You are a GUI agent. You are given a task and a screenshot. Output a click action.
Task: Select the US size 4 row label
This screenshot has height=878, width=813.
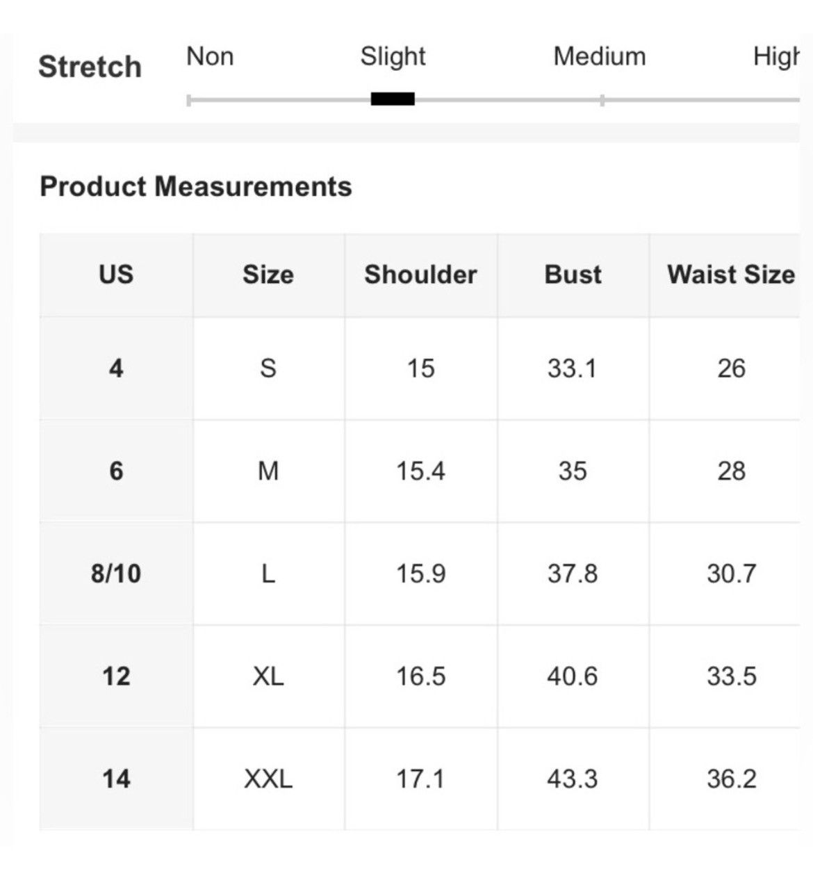tap(116, 368)
